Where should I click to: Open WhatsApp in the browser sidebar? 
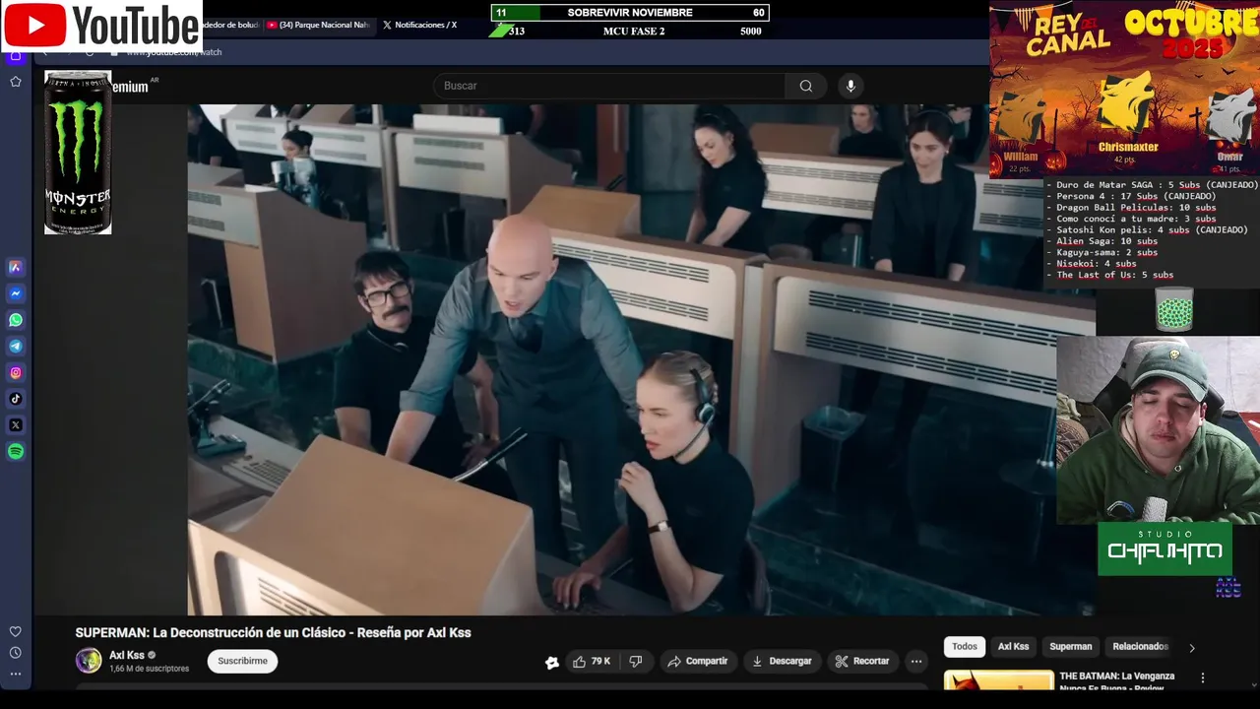click(16, 320)
